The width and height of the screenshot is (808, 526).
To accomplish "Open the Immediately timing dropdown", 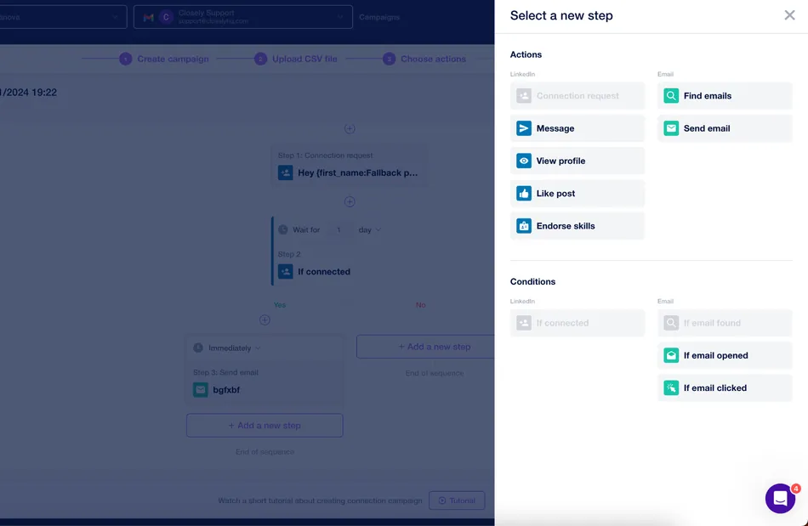I will [235, 348].
